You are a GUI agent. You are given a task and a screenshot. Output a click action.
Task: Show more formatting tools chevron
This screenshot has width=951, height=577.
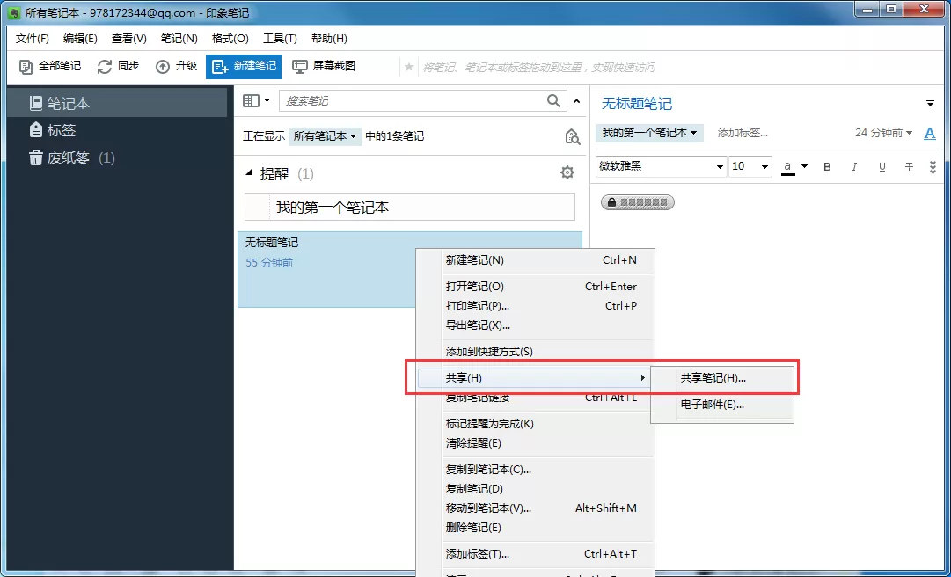coord(933,167)
